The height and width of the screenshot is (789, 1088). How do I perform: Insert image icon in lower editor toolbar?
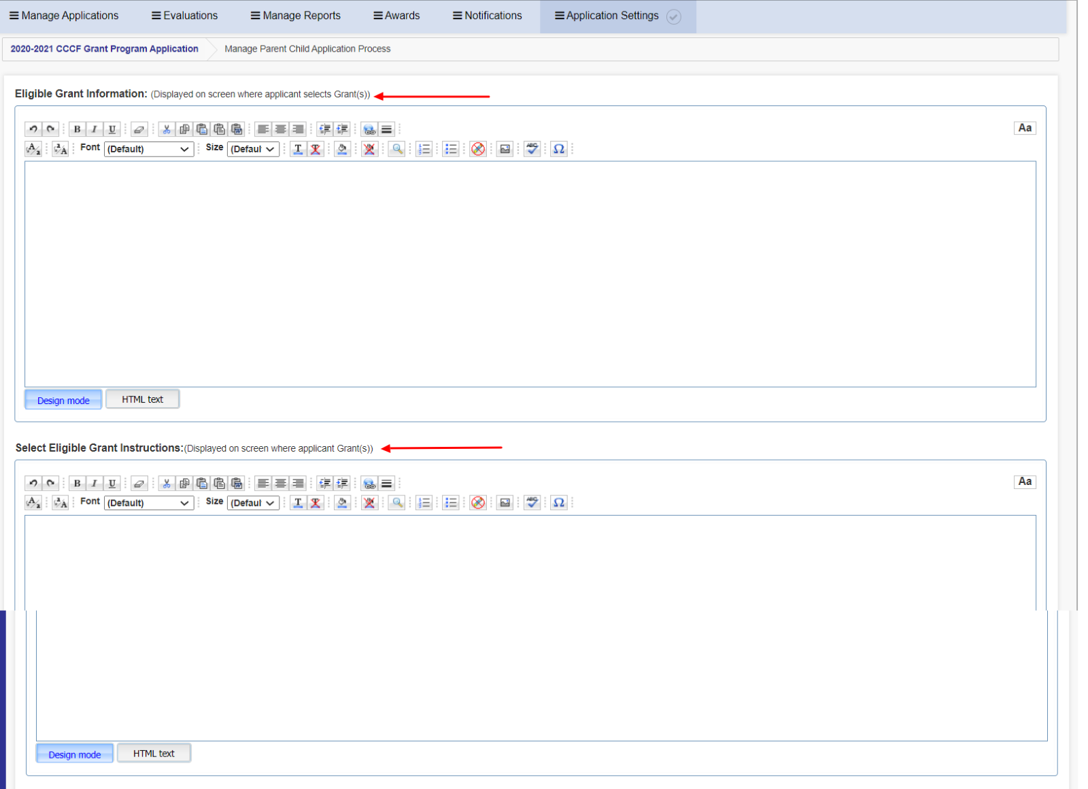pyautogui.click(x=505, y=503)
